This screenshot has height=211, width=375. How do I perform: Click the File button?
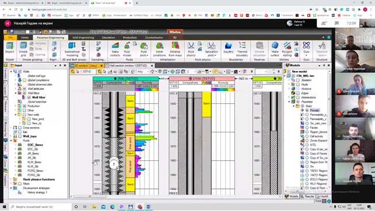[x=10, y=37]
